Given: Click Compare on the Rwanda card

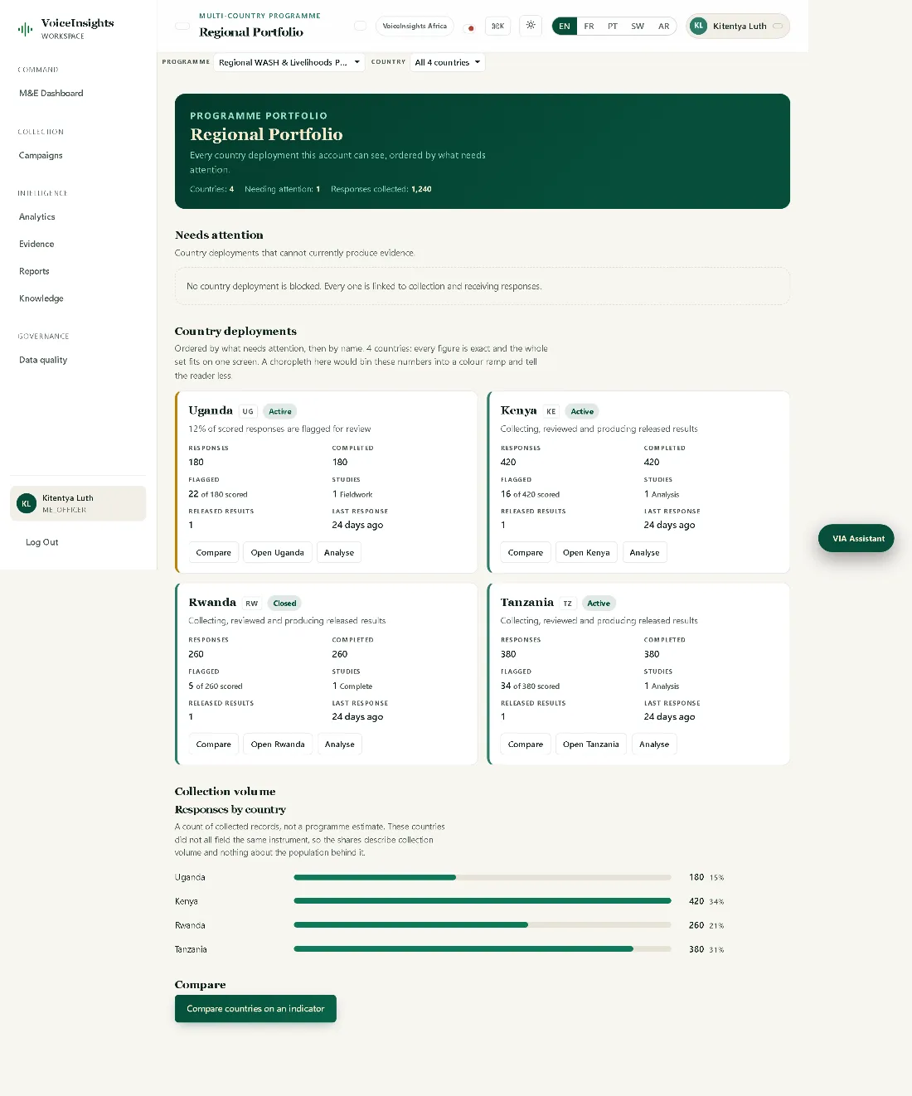Looking at the screenshot, I should pos(214,744).
